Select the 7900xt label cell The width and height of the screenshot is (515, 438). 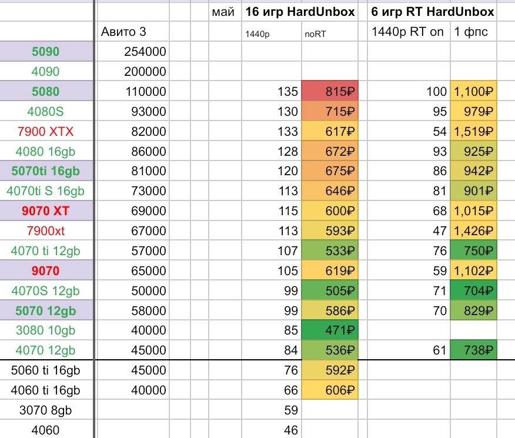46,231
